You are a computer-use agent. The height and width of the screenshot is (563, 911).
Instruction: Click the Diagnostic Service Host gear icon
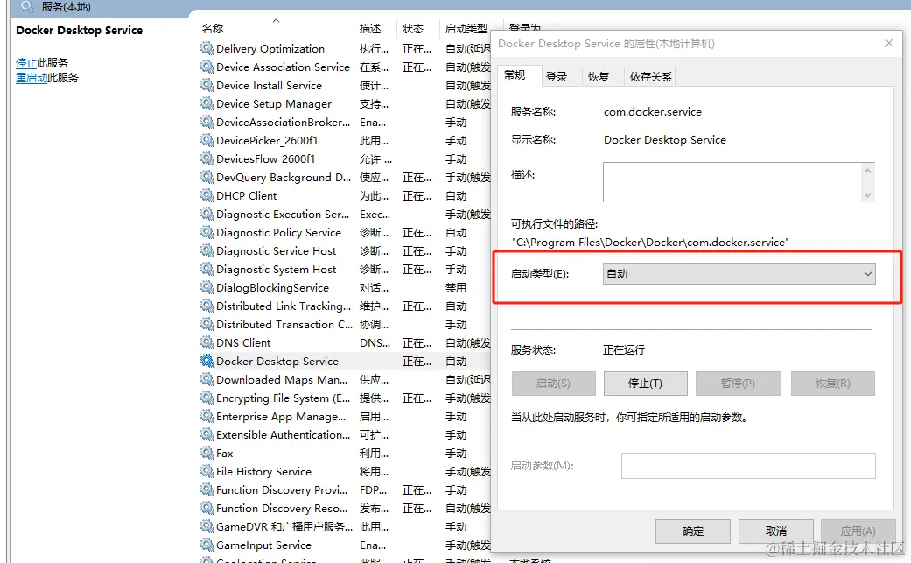pos(207,250)
